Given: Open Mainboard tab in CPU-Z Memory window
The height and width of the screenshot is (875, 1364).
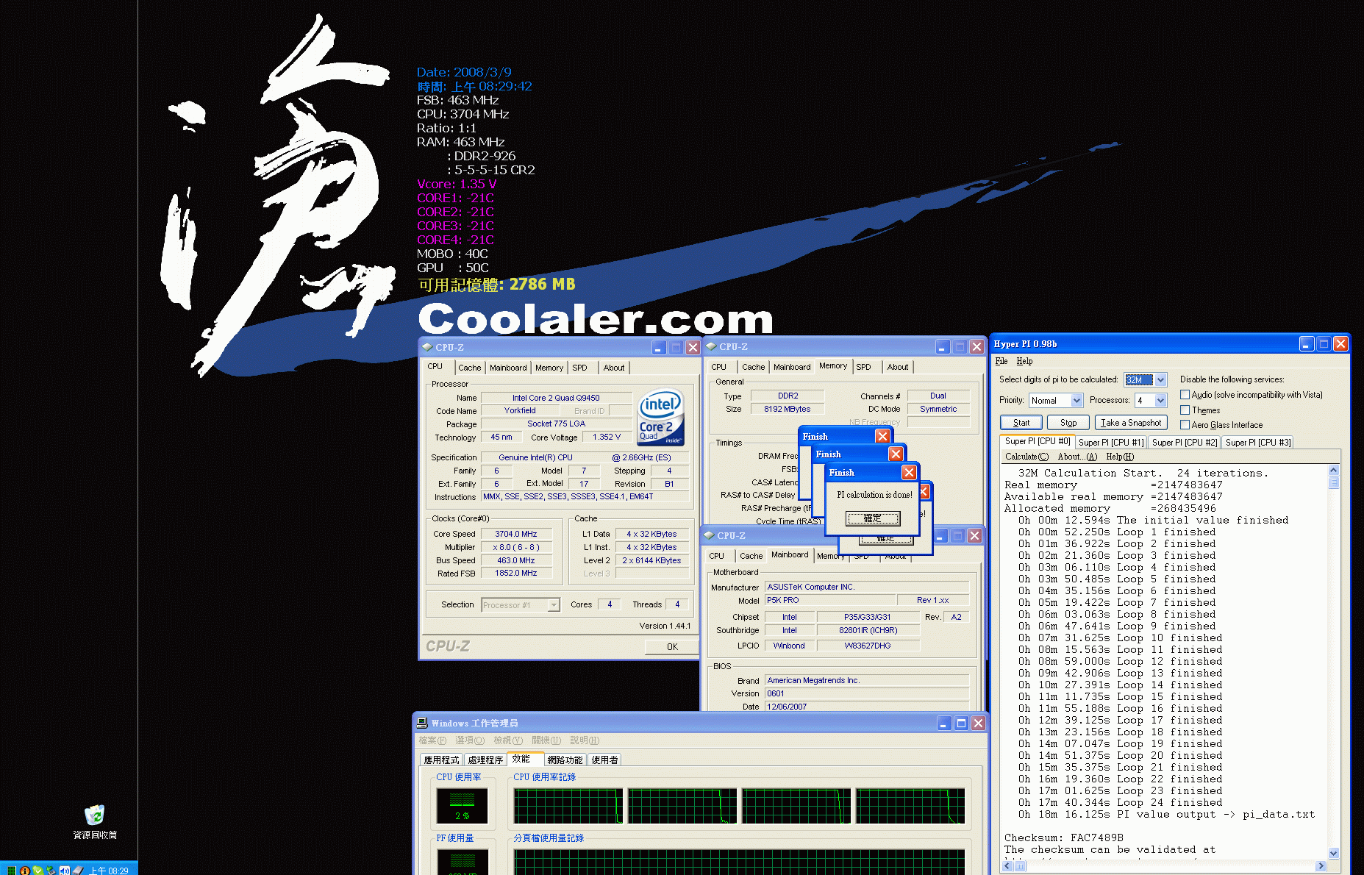Looking at the screenshot, I should pyautogui.click(x=792, y=367).
